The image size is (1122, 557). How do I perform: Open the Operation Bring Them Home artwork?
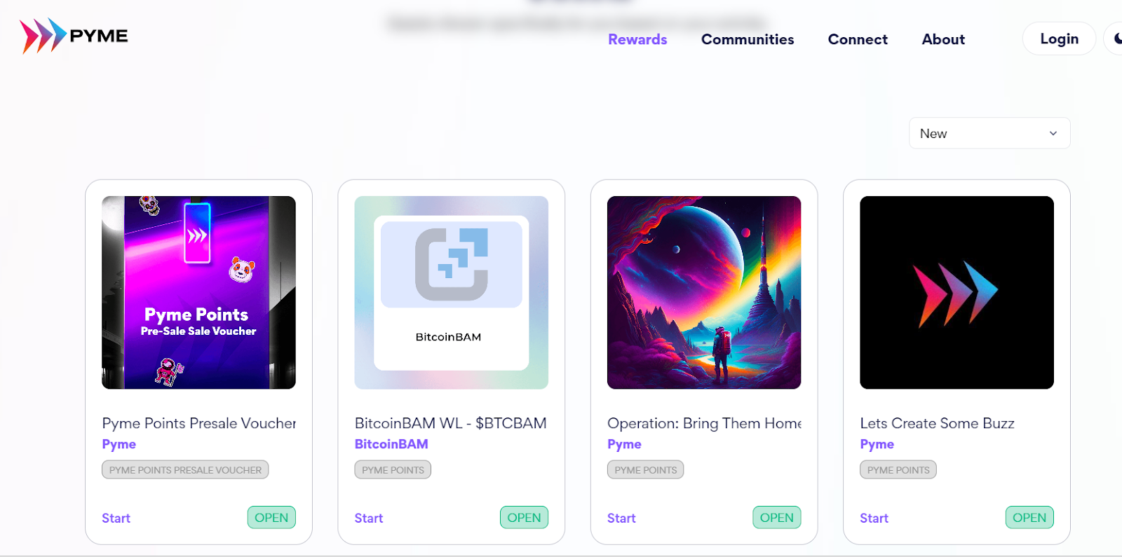704,292
